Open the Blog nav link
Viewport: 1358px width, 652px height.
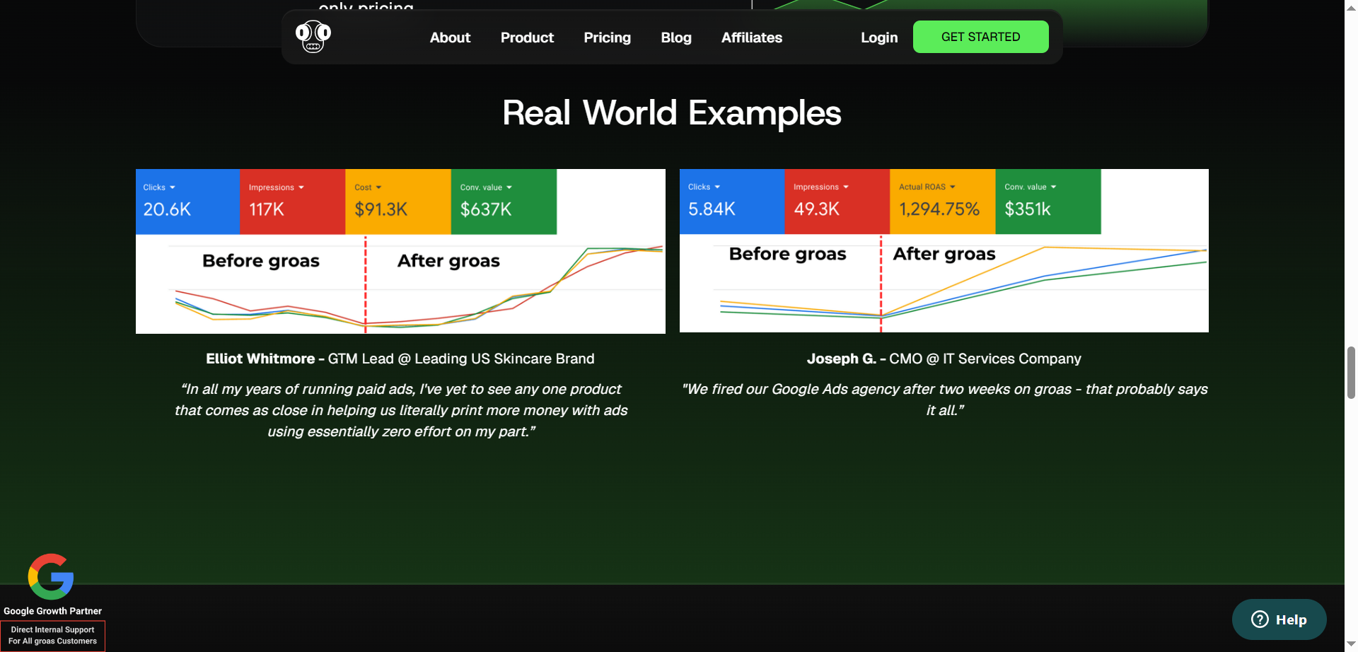click(x=676, y=37)
